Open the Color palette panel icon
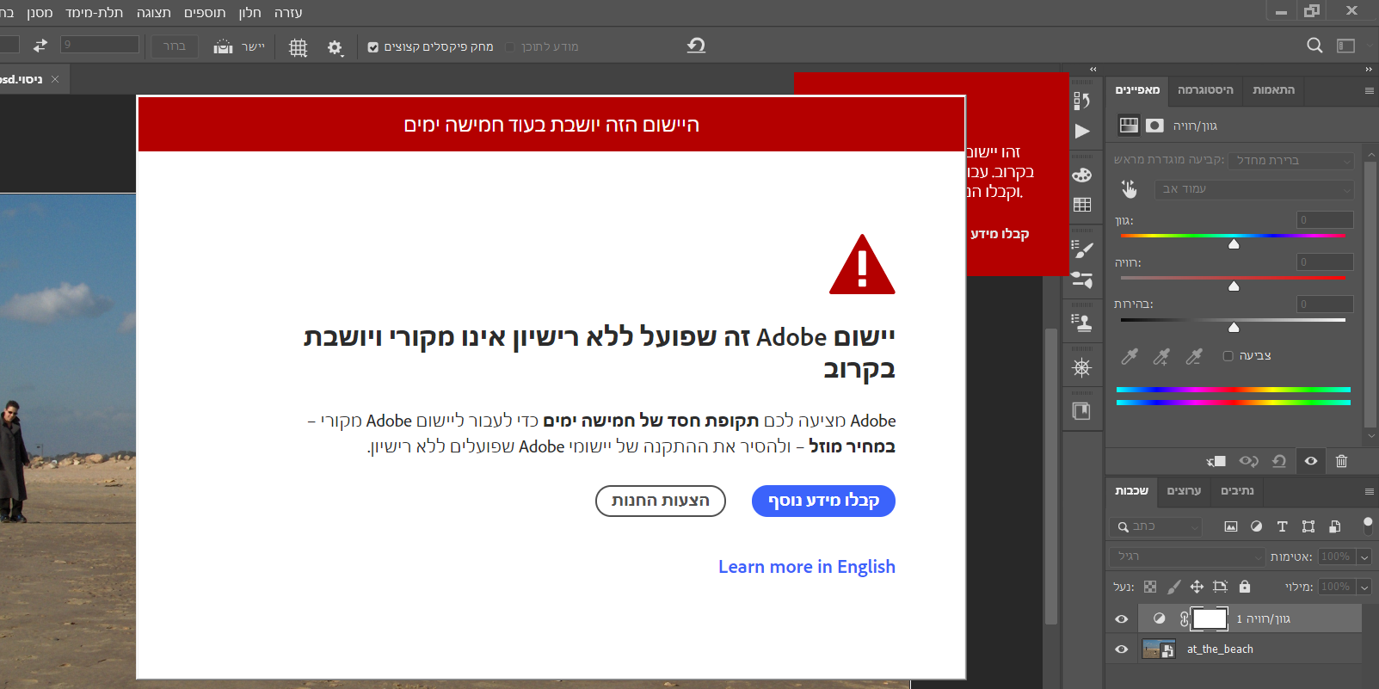The height and width of the screenshot is (689, 1379). coord(1082,175)
